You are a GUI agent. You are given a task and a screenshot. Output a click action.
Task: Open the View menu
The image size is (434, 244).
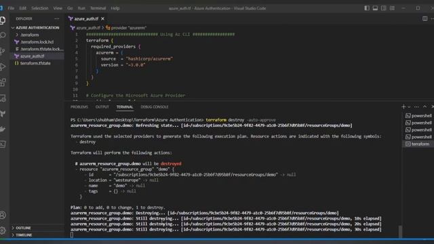58,8
